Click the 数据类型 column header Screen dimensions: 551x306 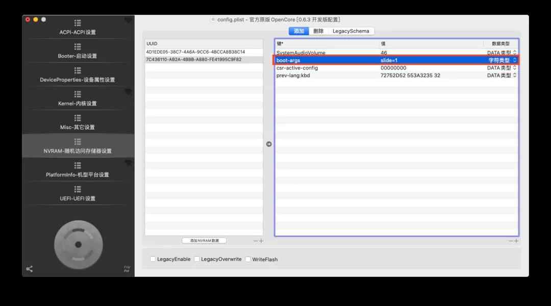tap(500, 43)
